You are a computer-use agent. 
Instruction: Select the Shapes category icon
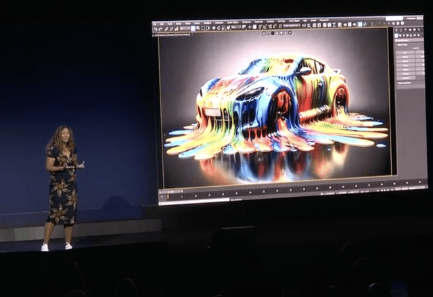[x=400, y=36]
